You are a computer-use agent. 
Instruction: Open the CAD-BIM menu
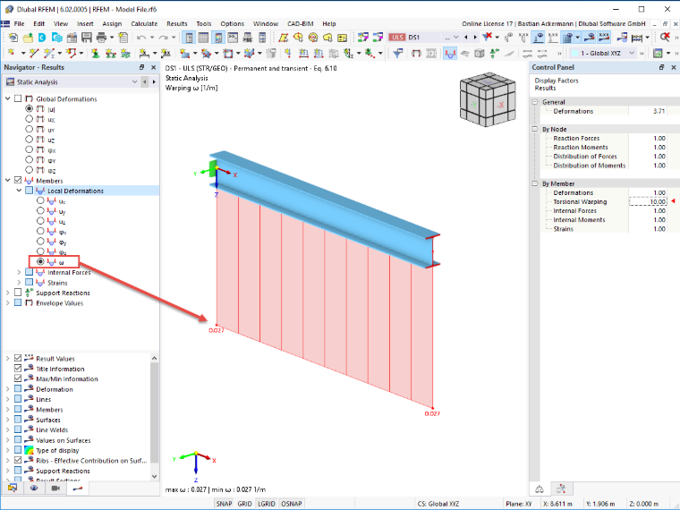coord(300,24)
